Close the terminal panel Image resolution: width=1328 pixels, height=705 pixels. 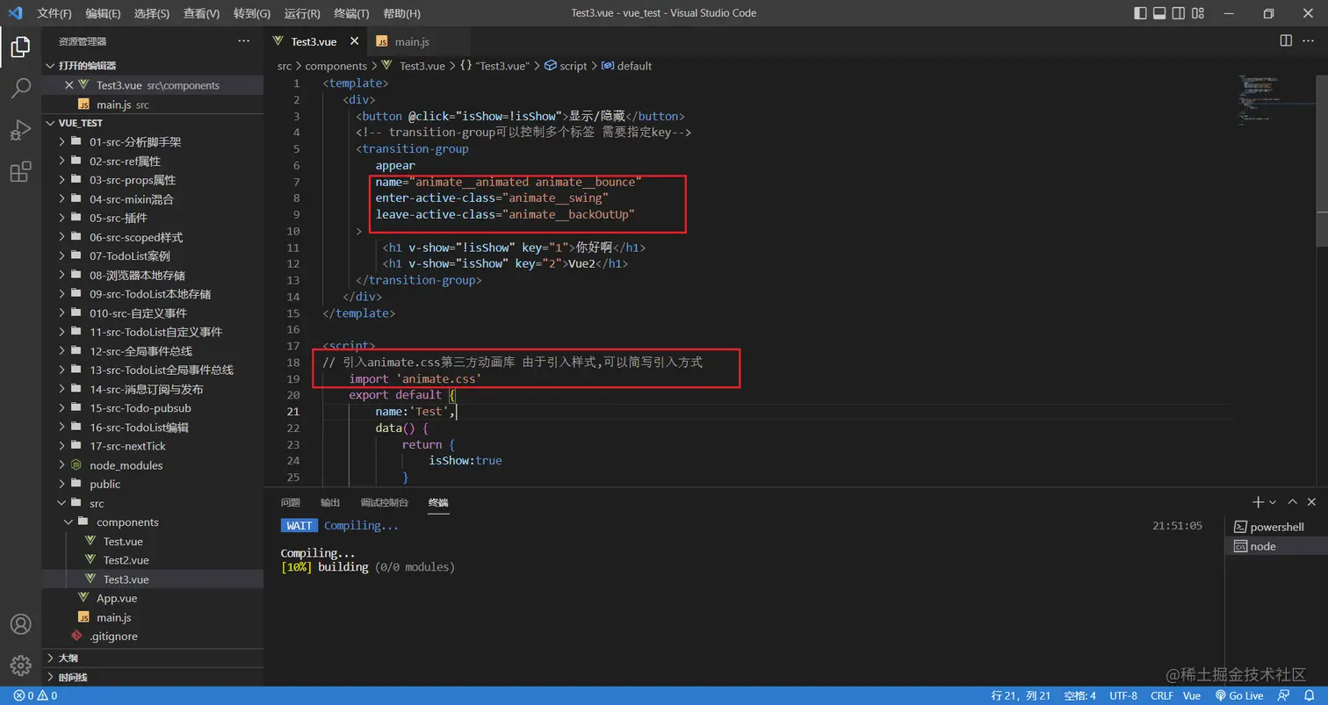pos(1312,502)
